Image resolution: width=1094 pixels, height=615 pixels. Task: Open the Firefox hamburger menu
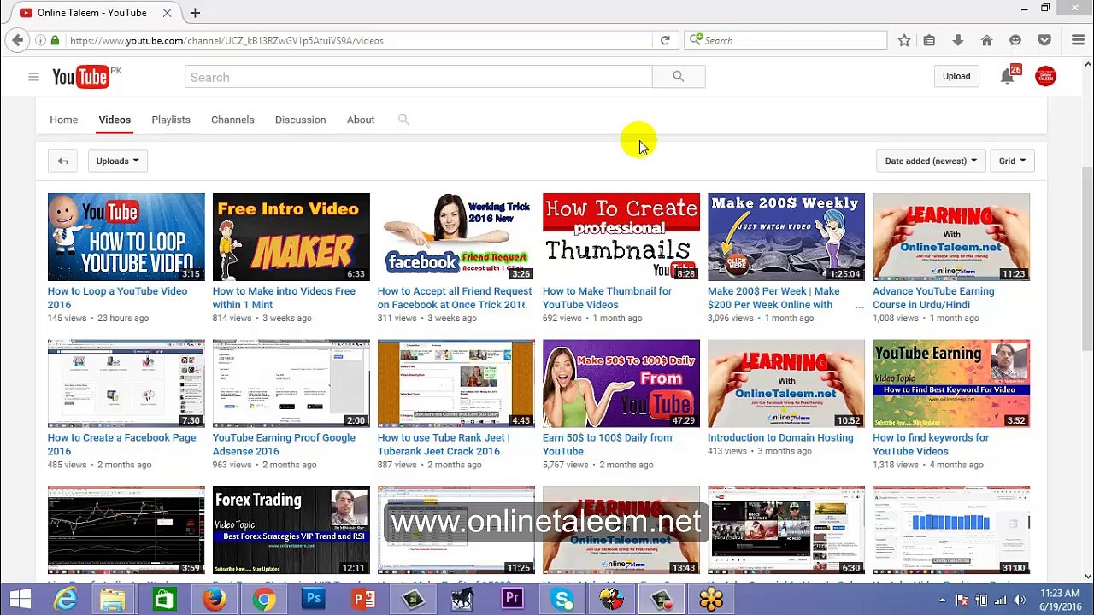[1079, 40]
